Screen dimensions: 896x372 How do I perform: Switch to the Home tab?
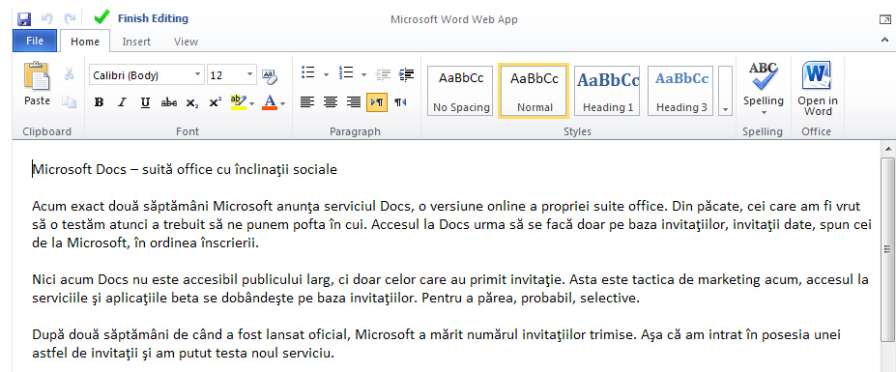[x=85, y=42]
